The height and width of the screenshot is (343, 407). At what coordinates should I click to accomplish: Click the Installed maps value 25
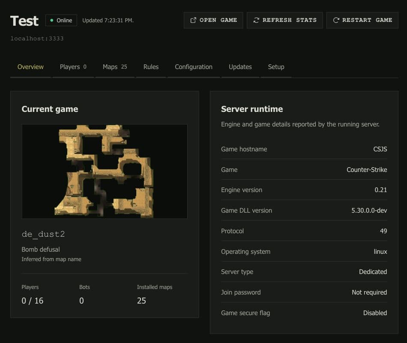pyautogui.click(x=141, y=301)
